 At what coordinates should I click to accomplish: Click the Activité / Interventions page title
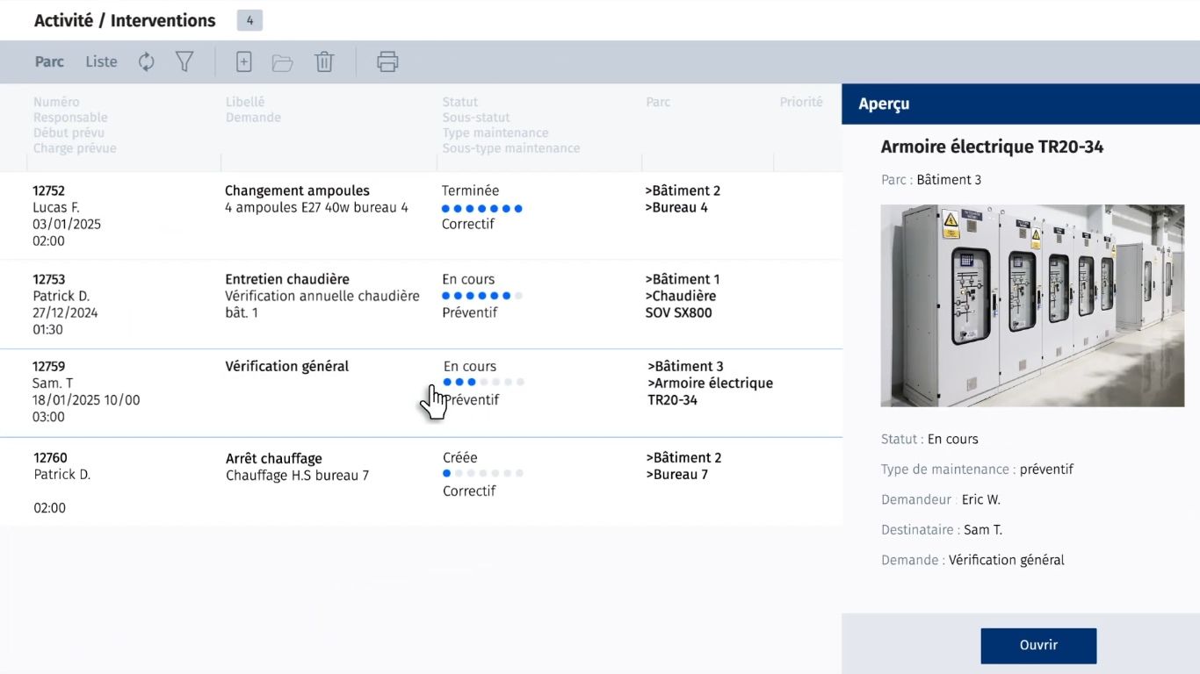point(125,20)
